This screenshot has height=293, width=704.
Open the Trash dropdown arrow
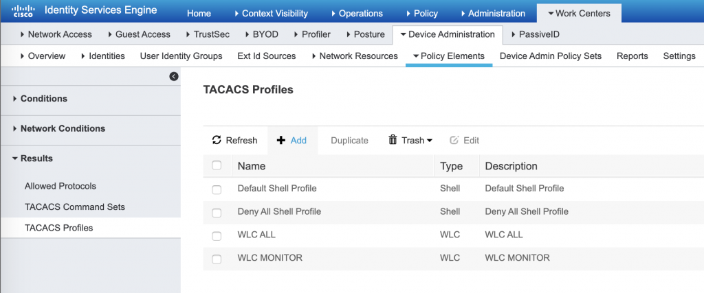[429, 141]
